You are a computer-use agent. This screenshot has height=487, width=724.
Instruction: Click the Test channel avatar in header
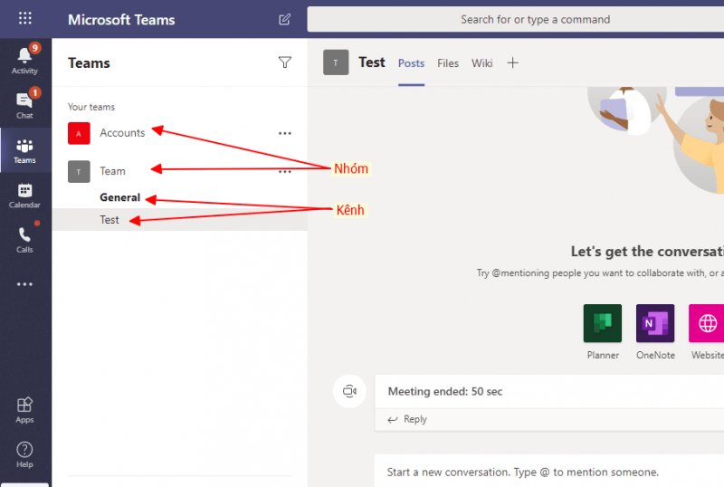coord(336,62)
